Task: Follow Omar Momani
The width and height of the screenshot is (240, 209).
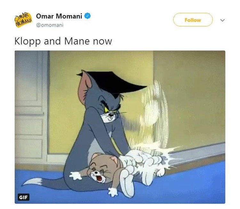Action: (x=193, y=20)
